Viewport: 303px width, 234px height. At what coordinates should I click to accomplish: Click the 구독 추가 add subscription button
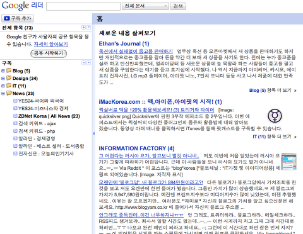click(x=17, y=18)
